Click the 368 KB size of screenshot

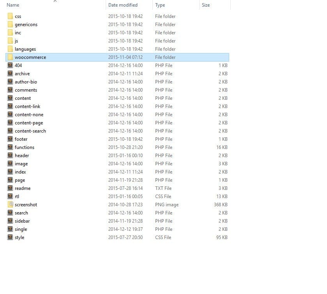pyautogui.click(x=221, y=204)
